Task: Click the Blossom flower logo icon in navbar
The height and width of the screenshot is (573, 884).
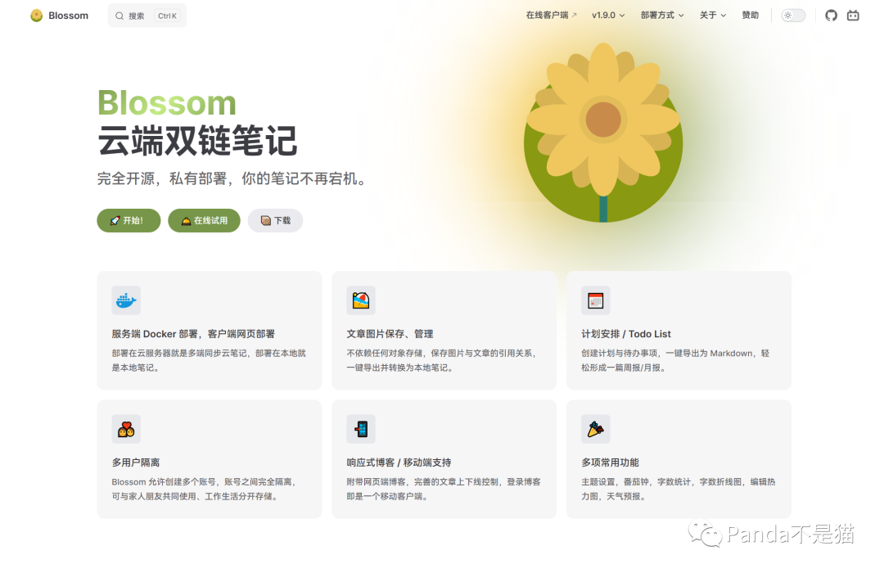Action: click(x=37, y=16)
